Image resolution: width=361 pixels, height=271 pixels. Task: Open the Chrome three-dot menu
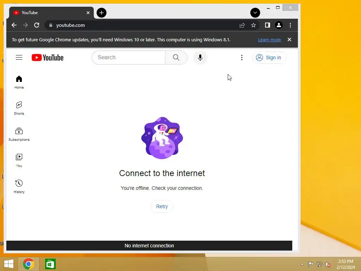pyautogui.click(x=290, y=25)
